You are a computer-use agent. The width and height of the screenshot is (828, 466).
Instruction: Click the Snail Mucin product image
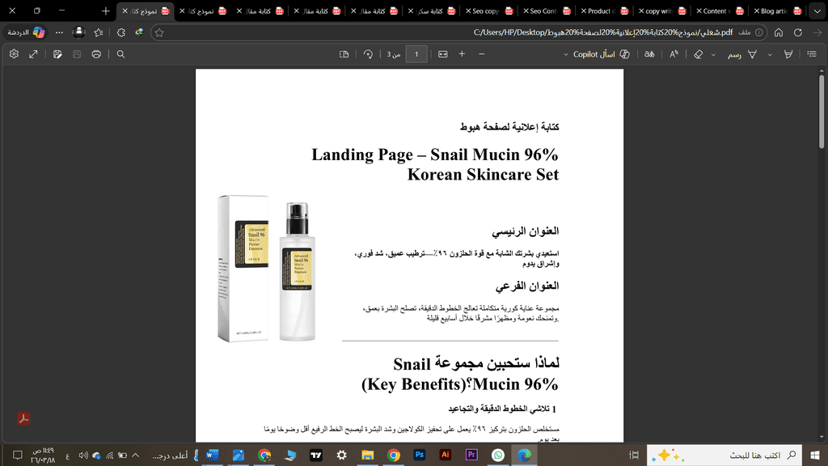[267, 269]
